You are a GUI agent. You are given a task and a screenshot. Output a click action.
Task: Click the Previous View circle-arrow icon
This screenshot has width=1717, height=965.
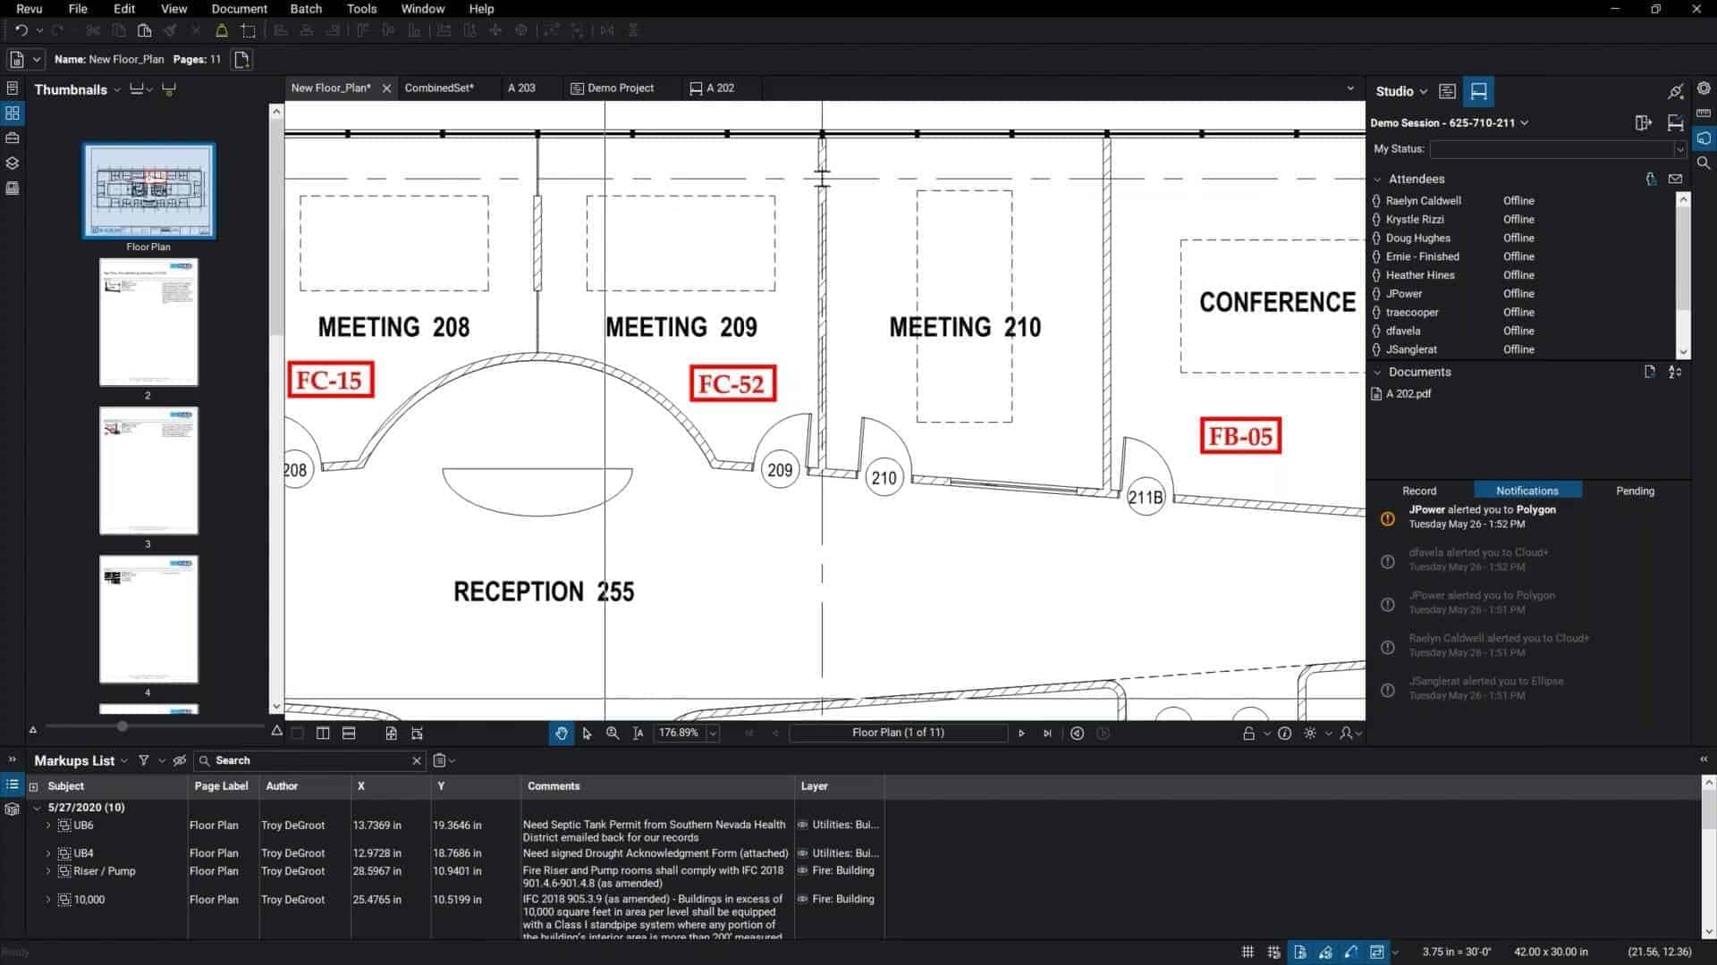tap(1078, 733)
